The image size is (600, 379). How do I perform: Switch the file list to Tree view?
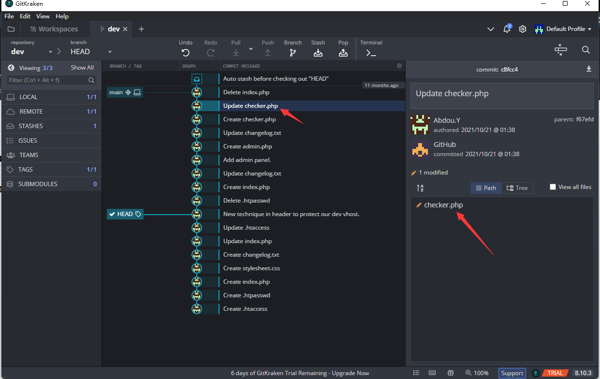tap(517, 188)
